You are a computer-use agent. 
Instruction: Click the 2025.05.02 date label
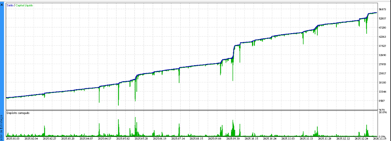point(123,139)
